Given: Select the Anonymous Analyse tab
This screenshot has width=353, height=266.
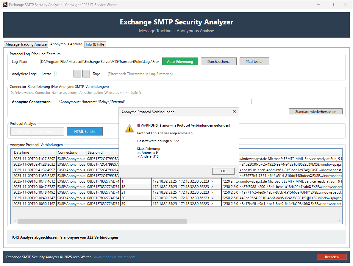Looking at the screenshot, I should point(66,44).
